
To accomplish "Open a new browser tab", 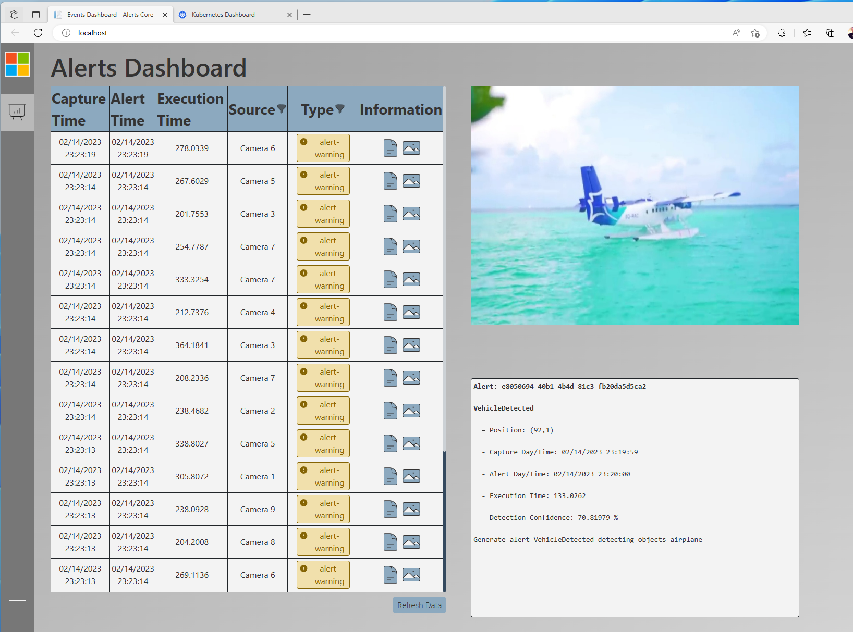I will (307, 15).
